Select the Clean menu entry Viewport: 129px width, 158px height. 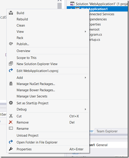[48, 26]
